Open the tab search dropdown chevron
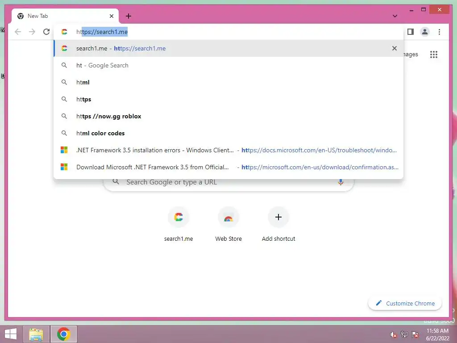The image size is (457, 343). pyautogui.click(x=395, y=16)
